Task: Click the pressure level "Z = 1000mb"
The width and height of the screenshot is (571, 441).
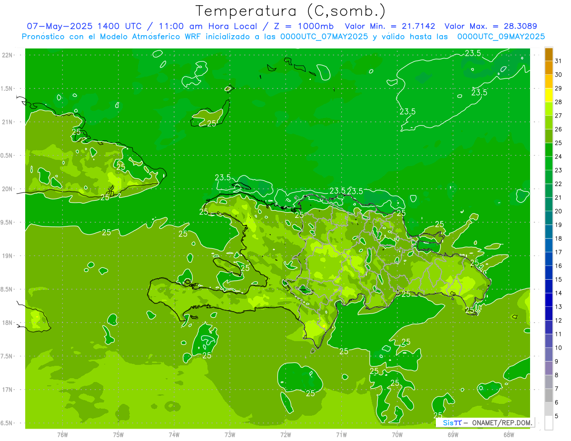Action: pos(302,26)
